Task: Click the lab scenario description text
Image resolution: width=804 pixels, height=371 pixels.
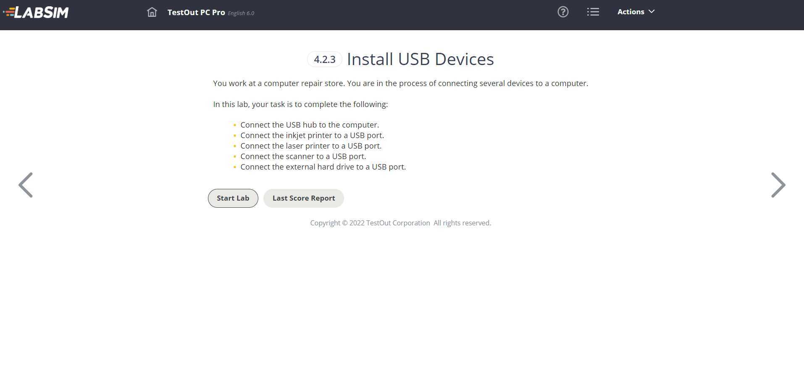Action: [x=400, y=83]
